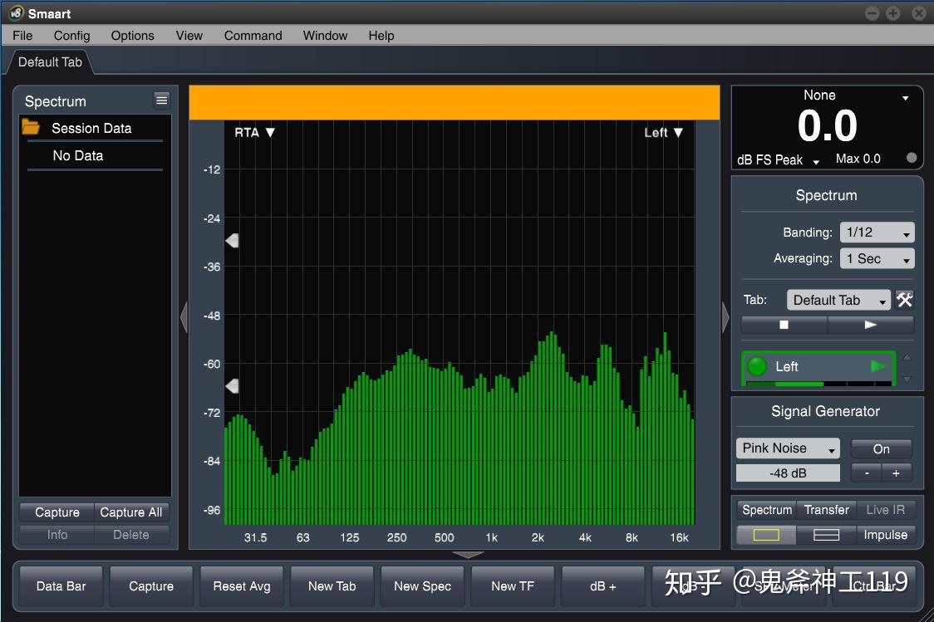Select the split two-pane view layout icon
This screenshot has width=934, height=622.
[x=826, y=535]
